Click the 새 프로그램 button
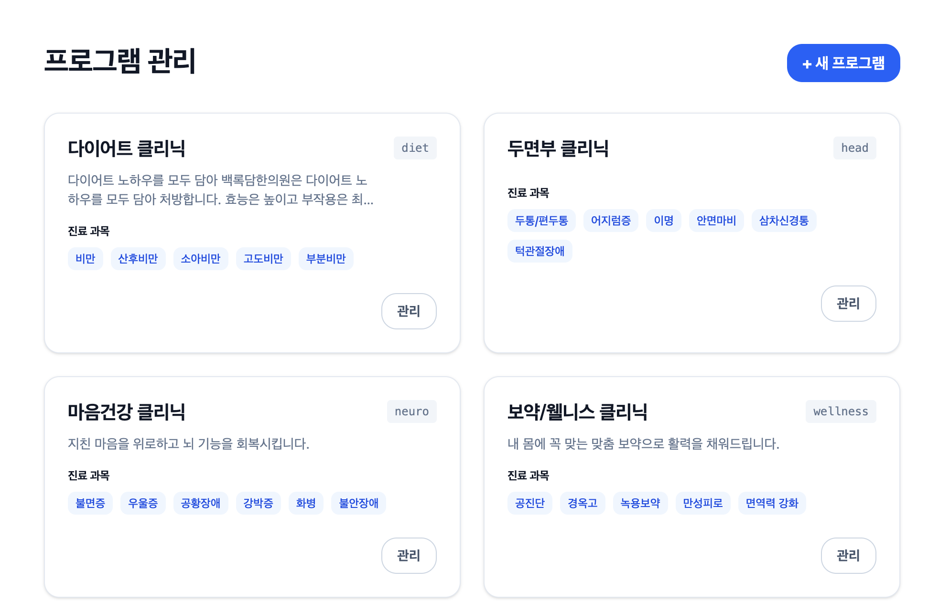Image resolution: width=950 pixels, height=612 pixels. [843, 63]
